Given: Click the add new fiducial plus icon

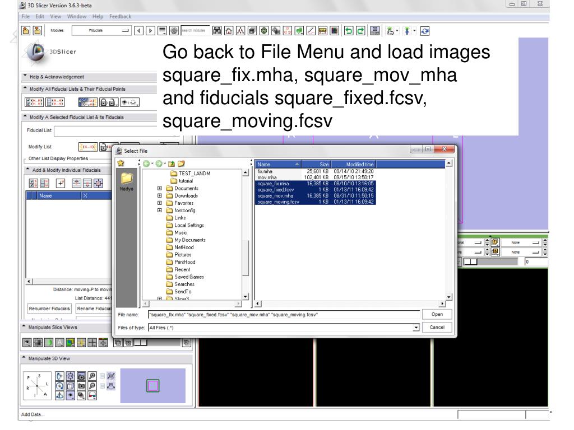Looking at the screenshot, I should [x=61, y=183].
